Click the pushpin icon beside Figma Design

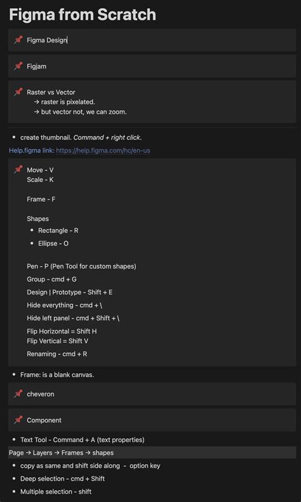18,40
